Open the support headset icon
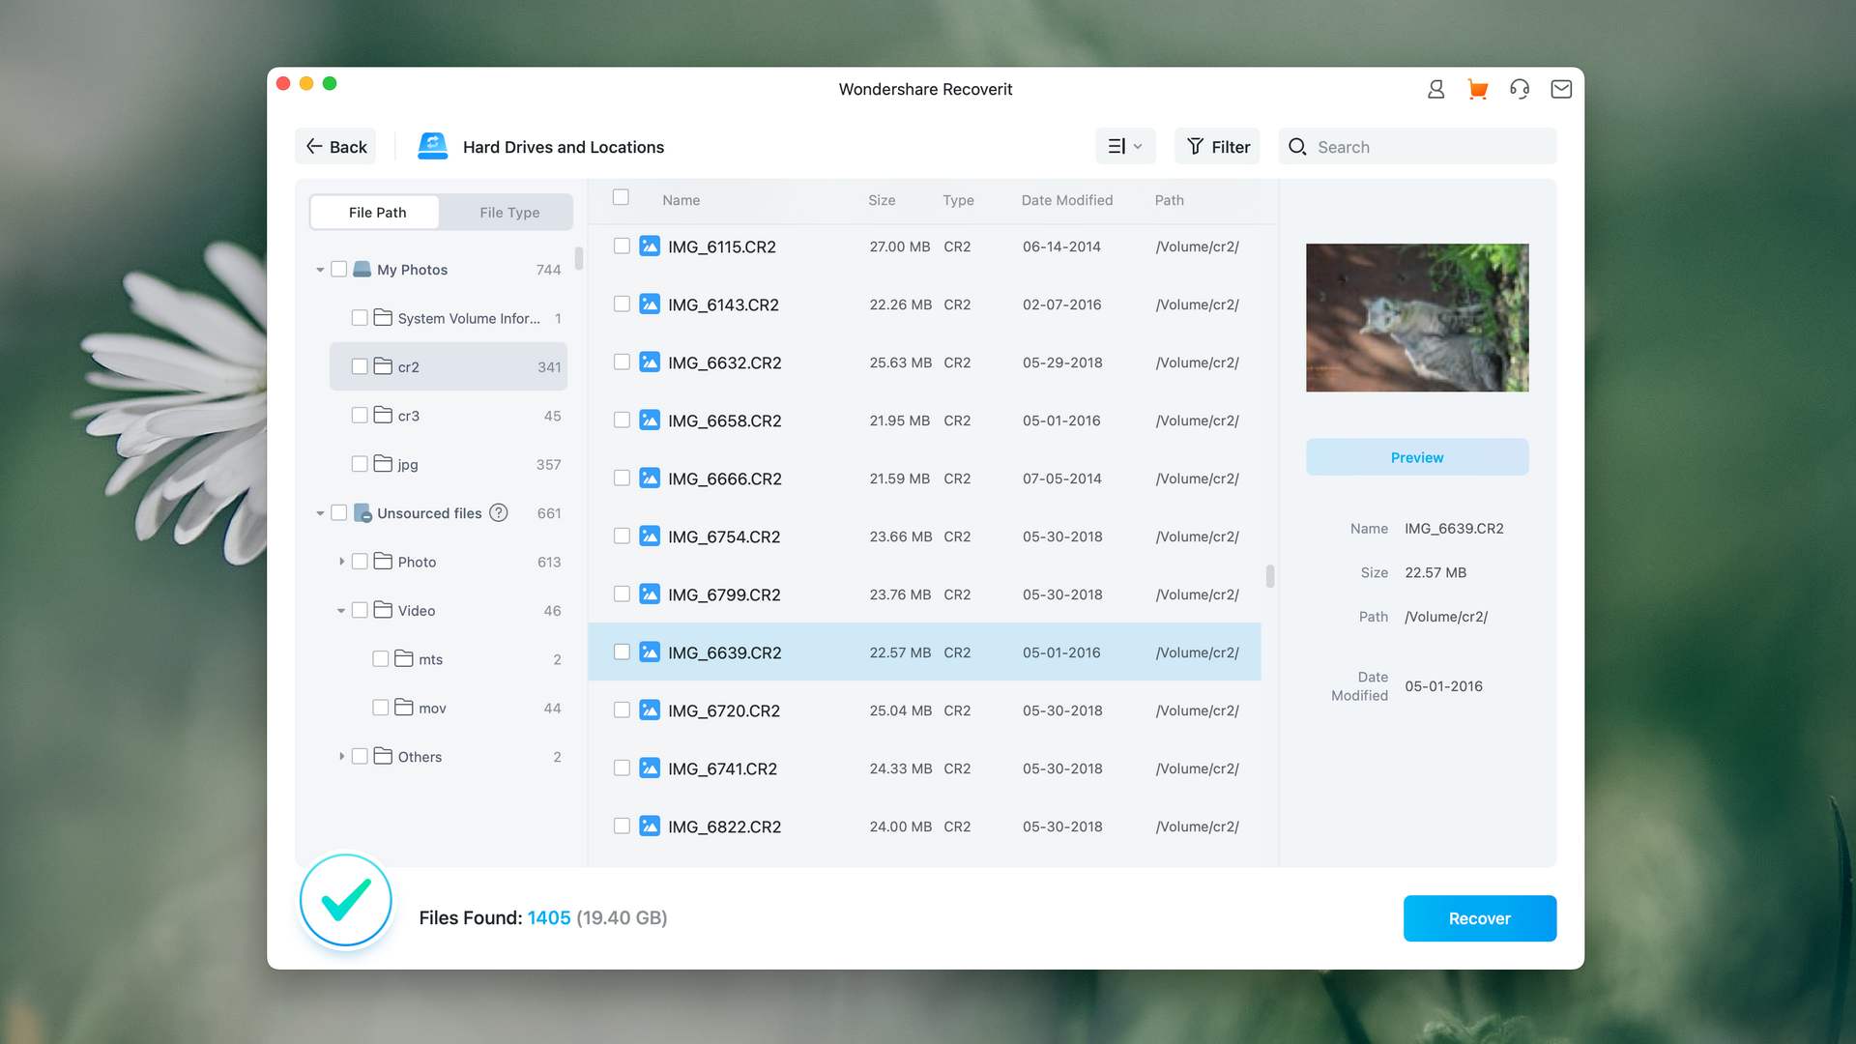 pos(1520,89)
